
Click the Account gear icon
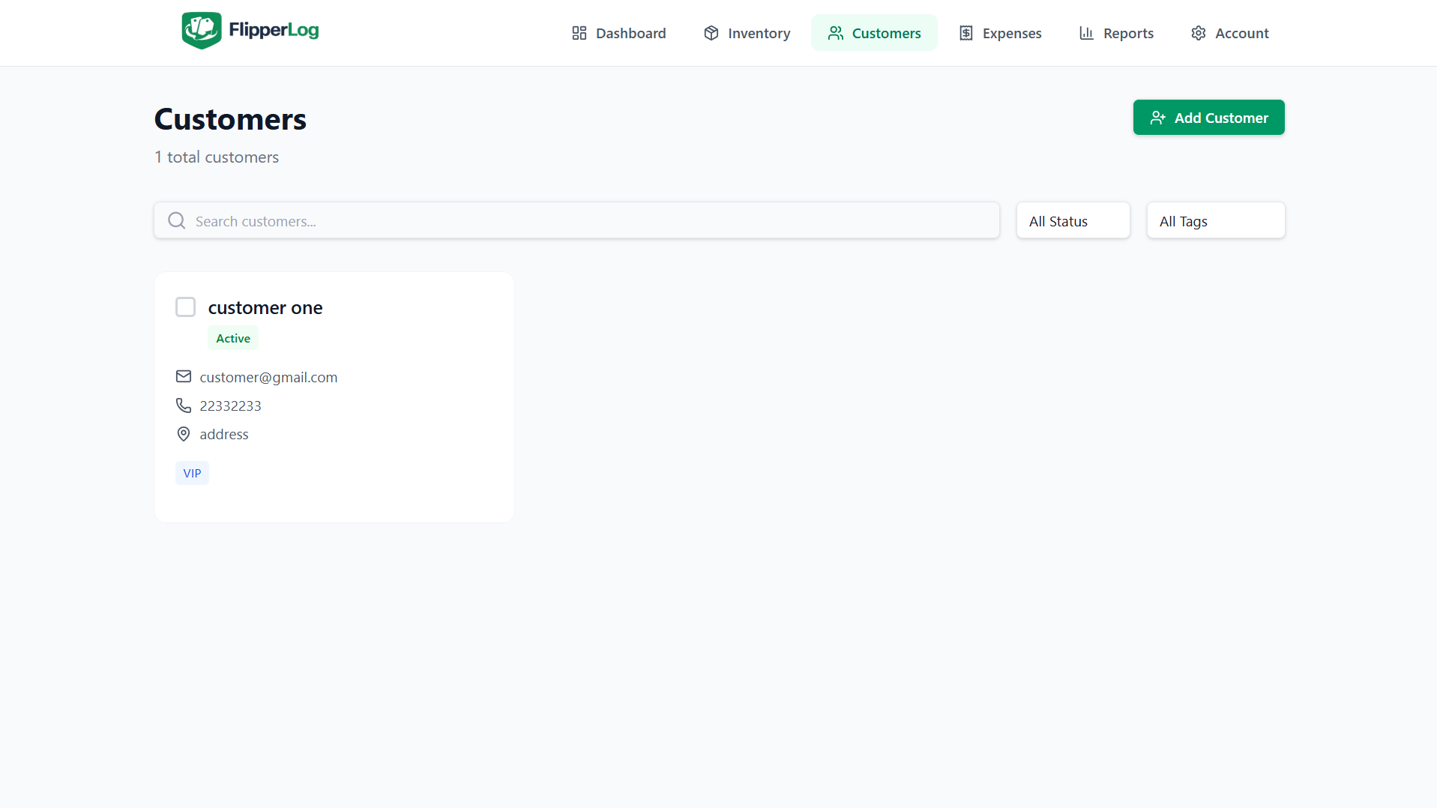[1198, 33]
